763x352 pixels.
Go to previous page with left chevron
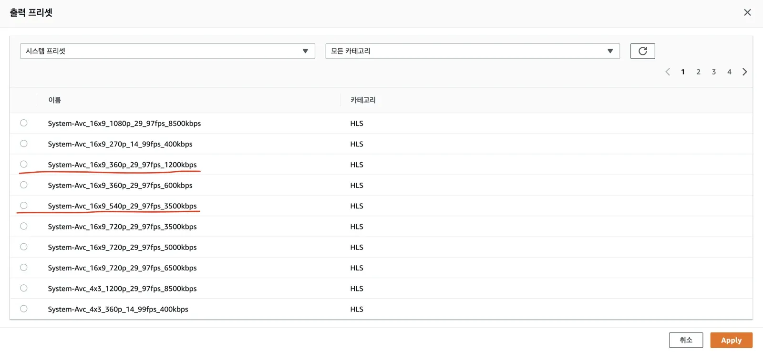tap(668, 72)
